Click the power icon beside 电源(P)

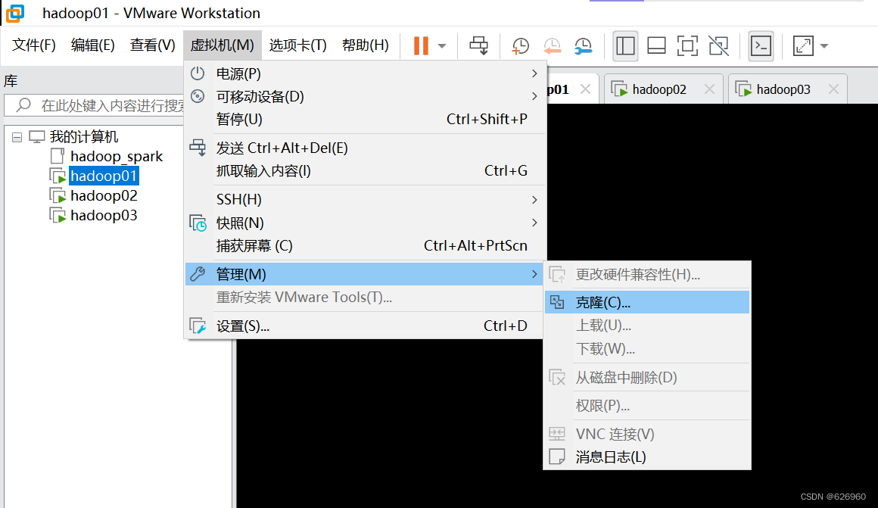(197, 73)
